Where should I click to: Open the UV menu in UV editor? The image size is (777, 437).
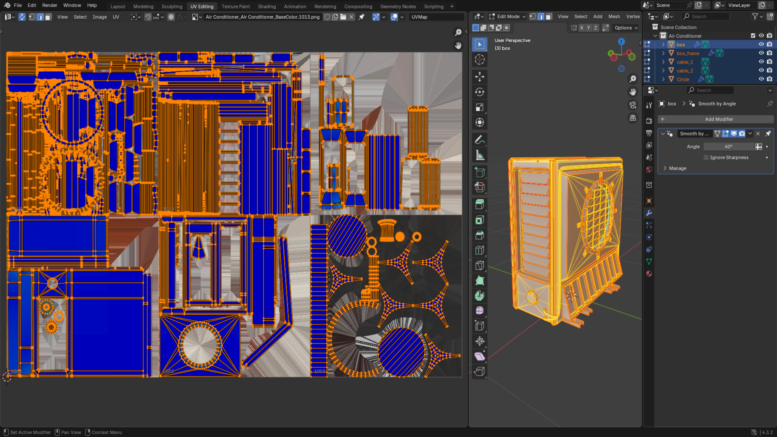(116, 17)
